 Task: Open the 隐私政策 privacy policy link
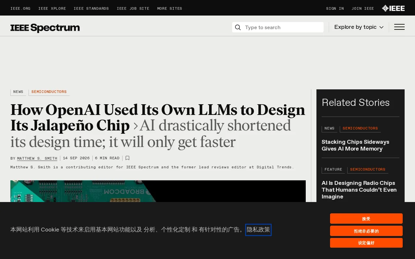[258, 230]
